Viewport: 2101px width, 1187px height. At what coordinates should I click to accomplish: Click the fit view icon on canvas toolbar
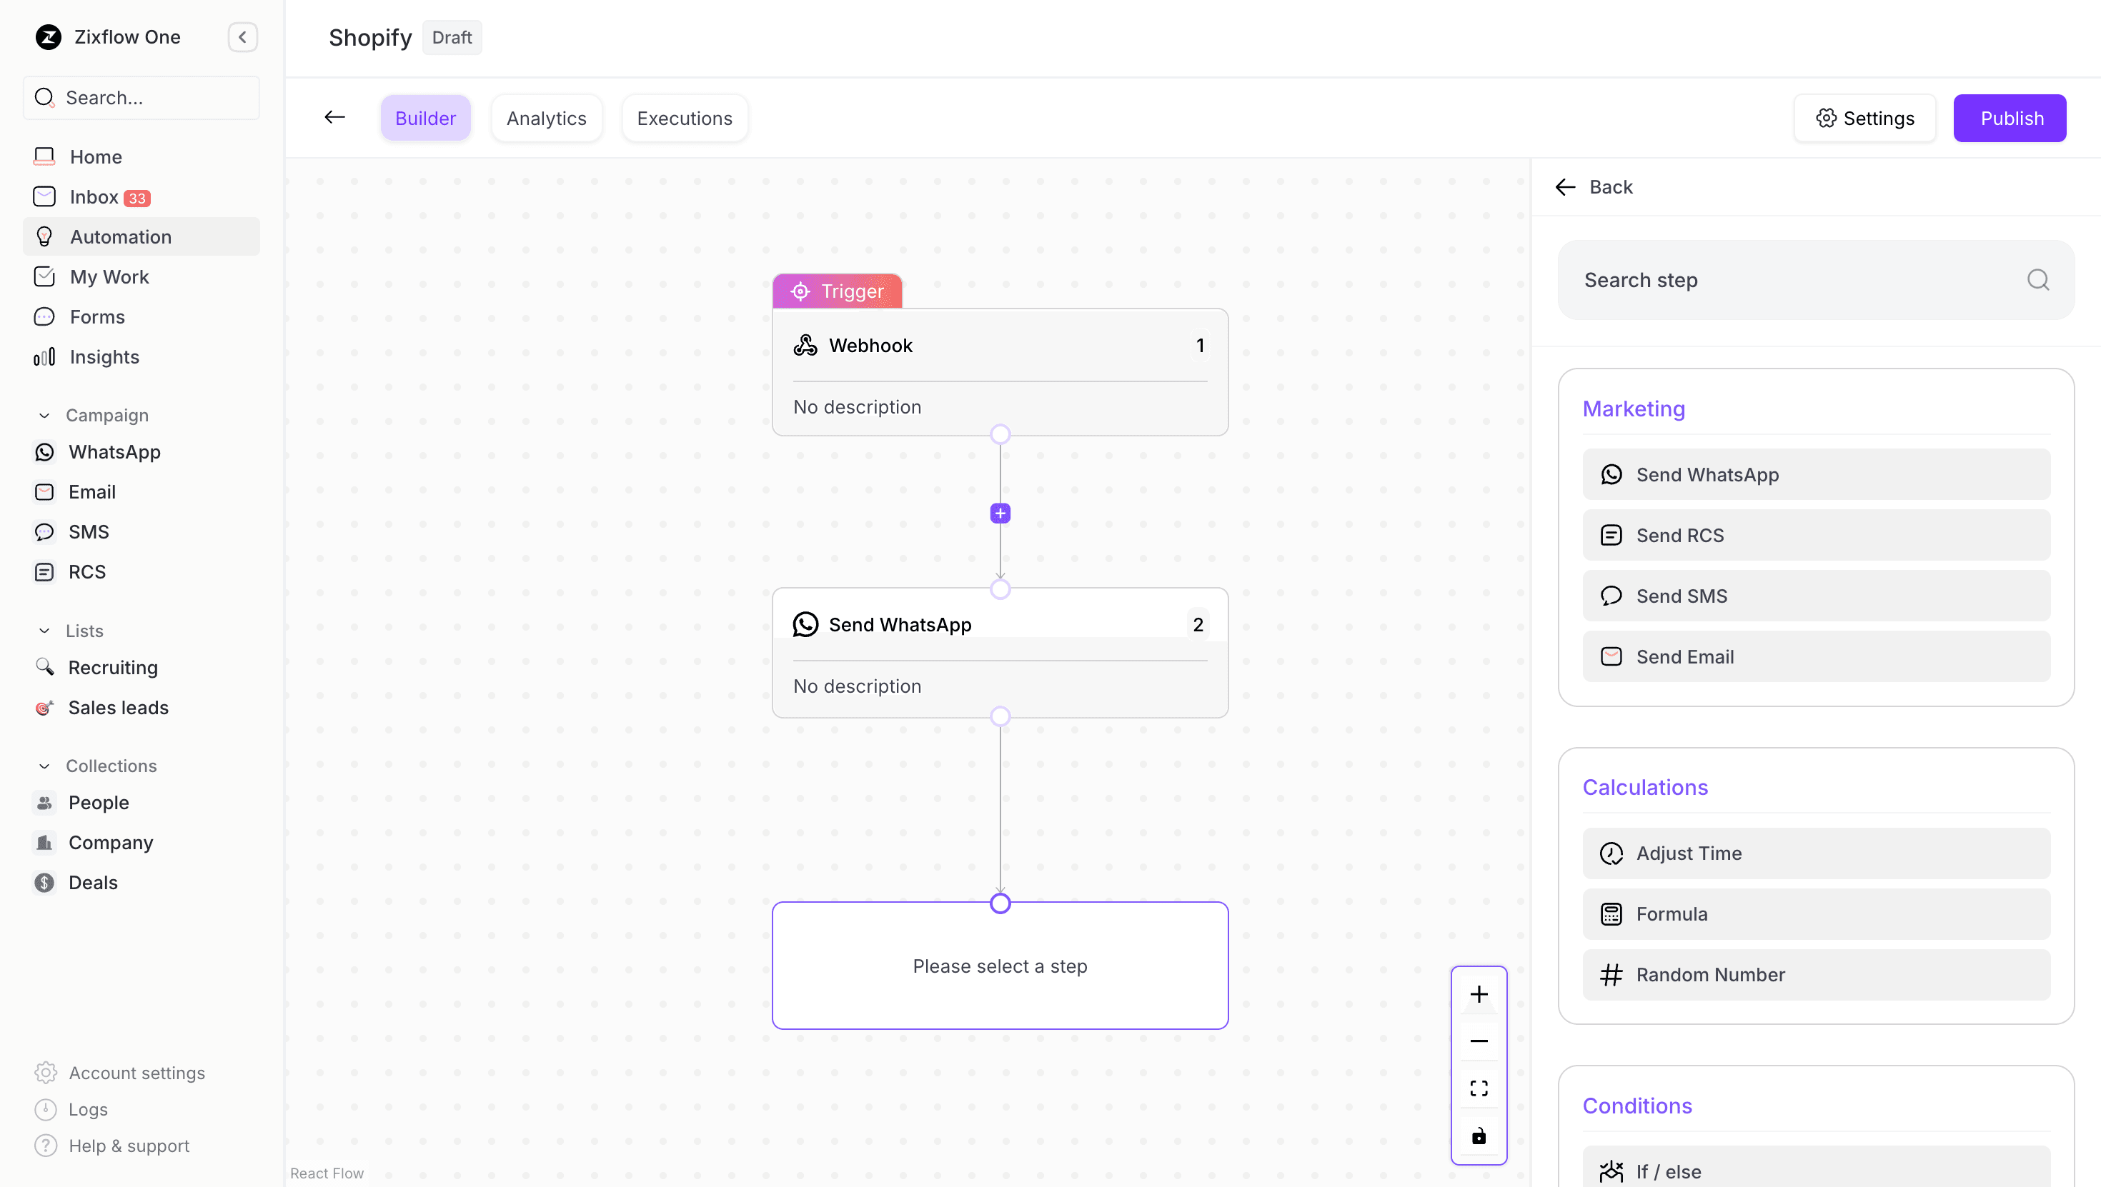click(1479, 1088)
